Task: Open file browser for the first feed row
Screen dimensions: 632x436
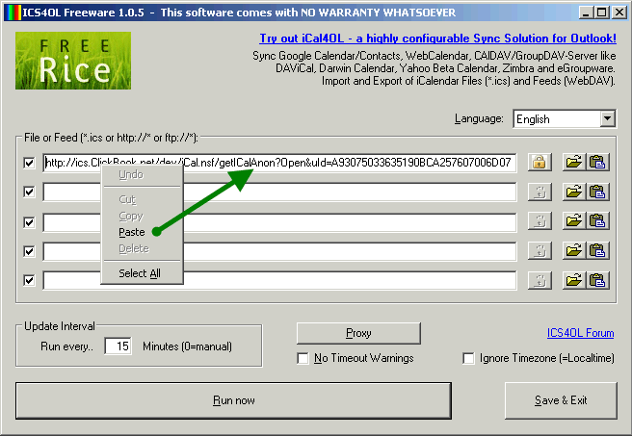Action: [x=574, y=163]
